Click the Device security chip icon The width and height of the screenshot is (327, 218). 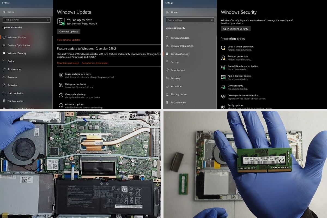223,87
